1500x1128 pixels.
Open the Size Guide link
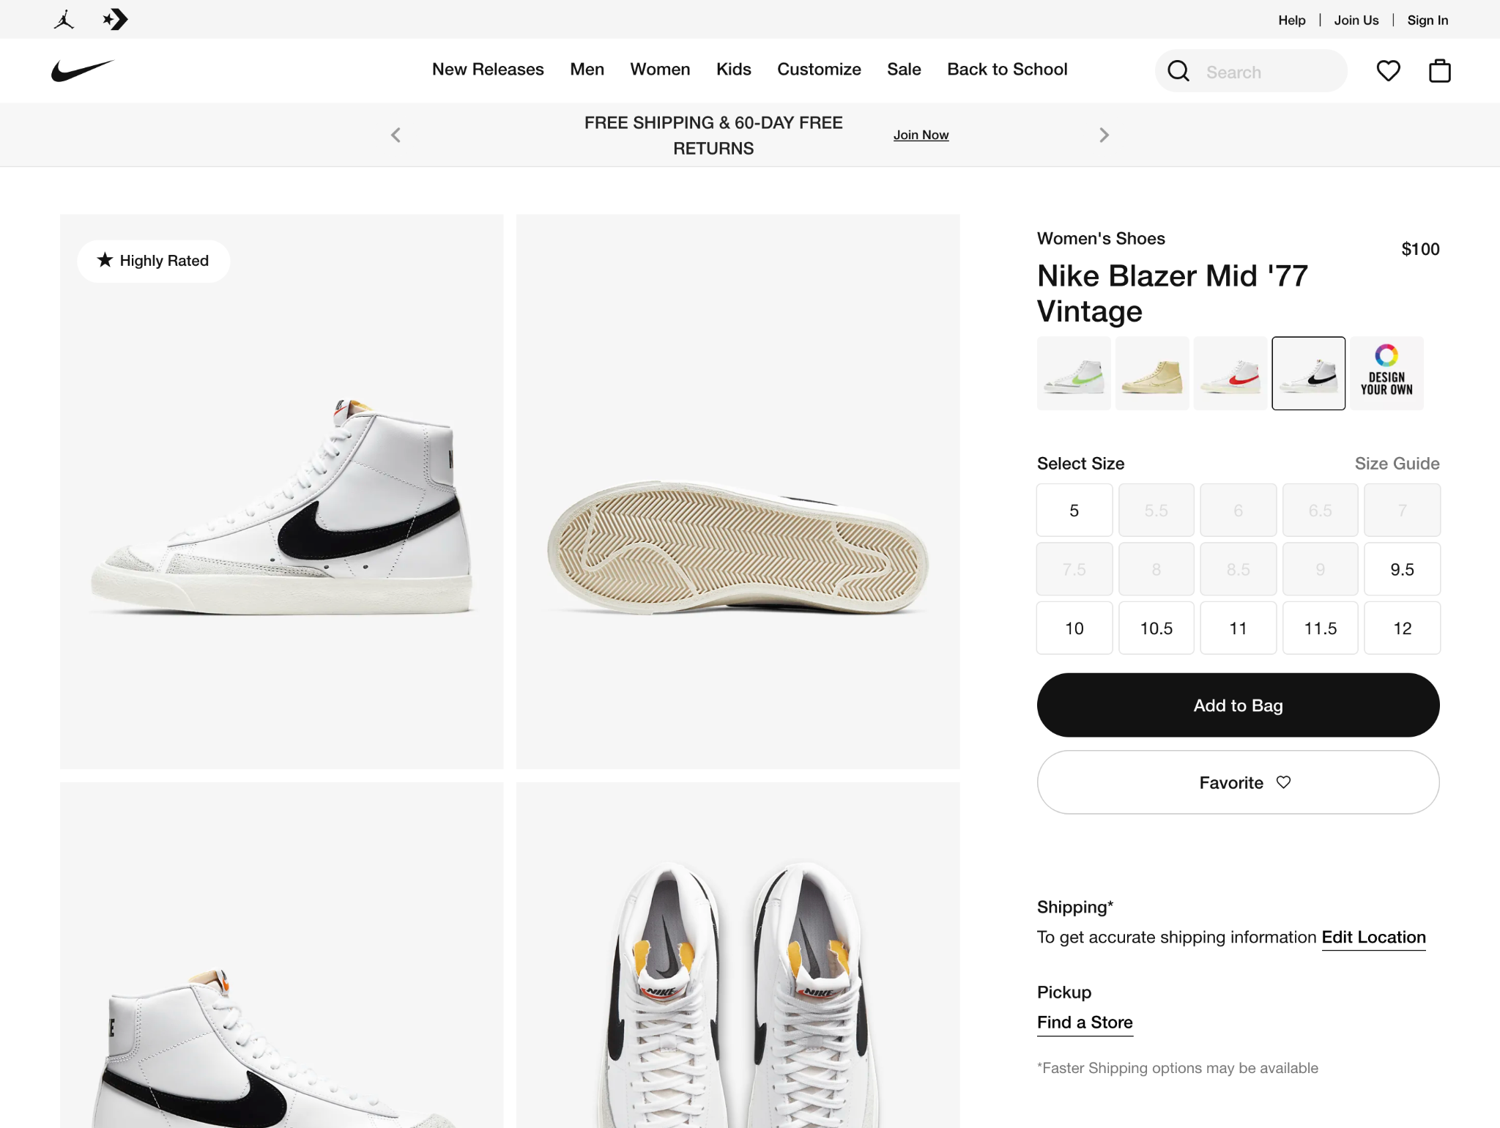[x=1396, y=464]
